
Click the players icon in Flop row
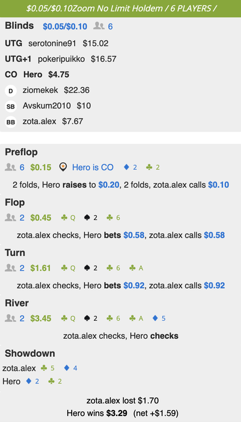point(10,218)
